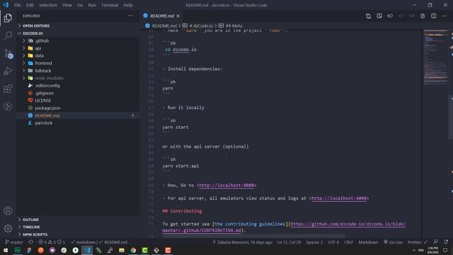Open changes with previous revision icon
Viewport: 453px width, 255px height.
[x=390, y=16]
